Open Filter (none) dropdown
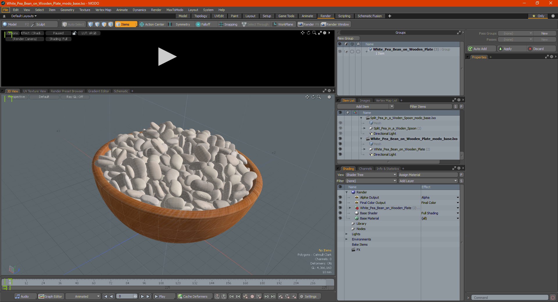The image size is (558, 302). [371, 181]
